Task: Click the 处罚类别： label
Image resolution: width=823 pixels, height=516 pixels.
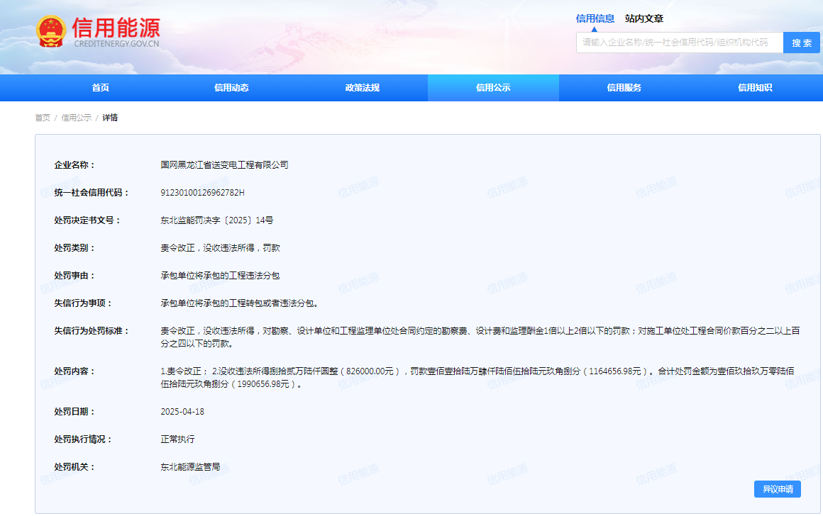Action: (x=74, y=247)
